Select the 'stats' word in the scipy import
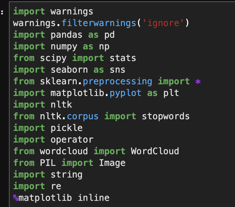 [123, 58]
